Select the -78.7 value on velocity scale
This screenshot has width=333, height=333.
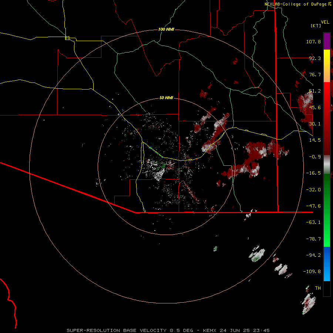[313, 239]
